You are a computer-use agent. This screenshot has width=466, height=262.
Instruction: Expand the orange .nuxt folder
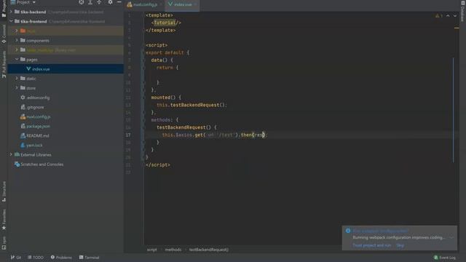click(17, 31)
